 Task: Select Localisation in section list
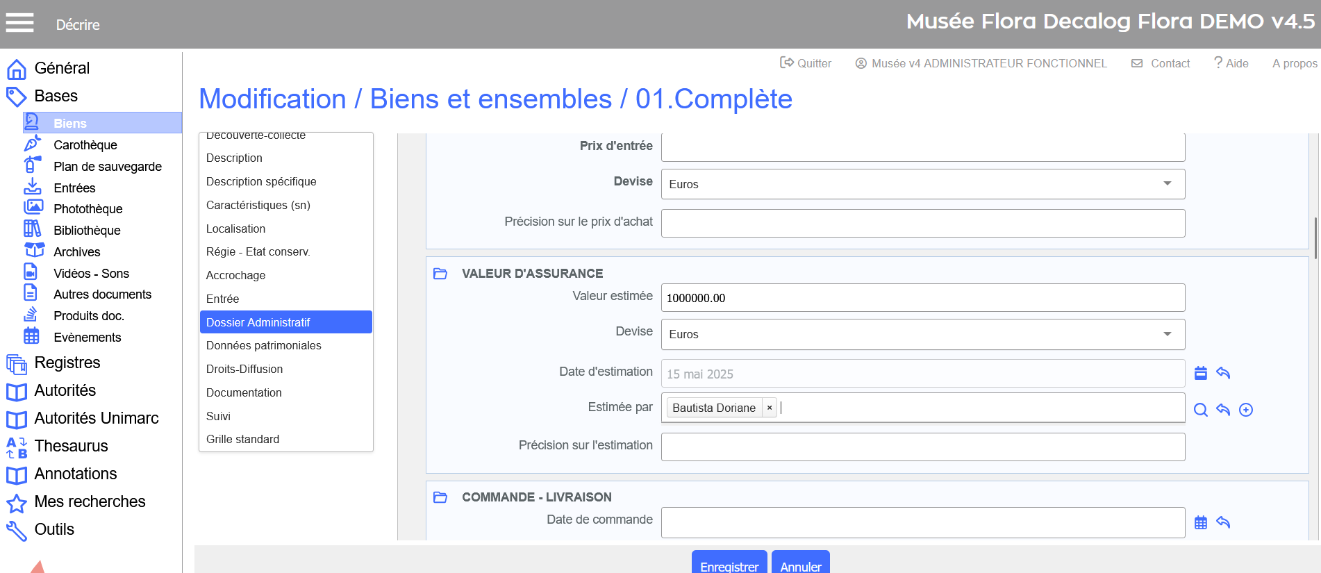coord(235,229)
